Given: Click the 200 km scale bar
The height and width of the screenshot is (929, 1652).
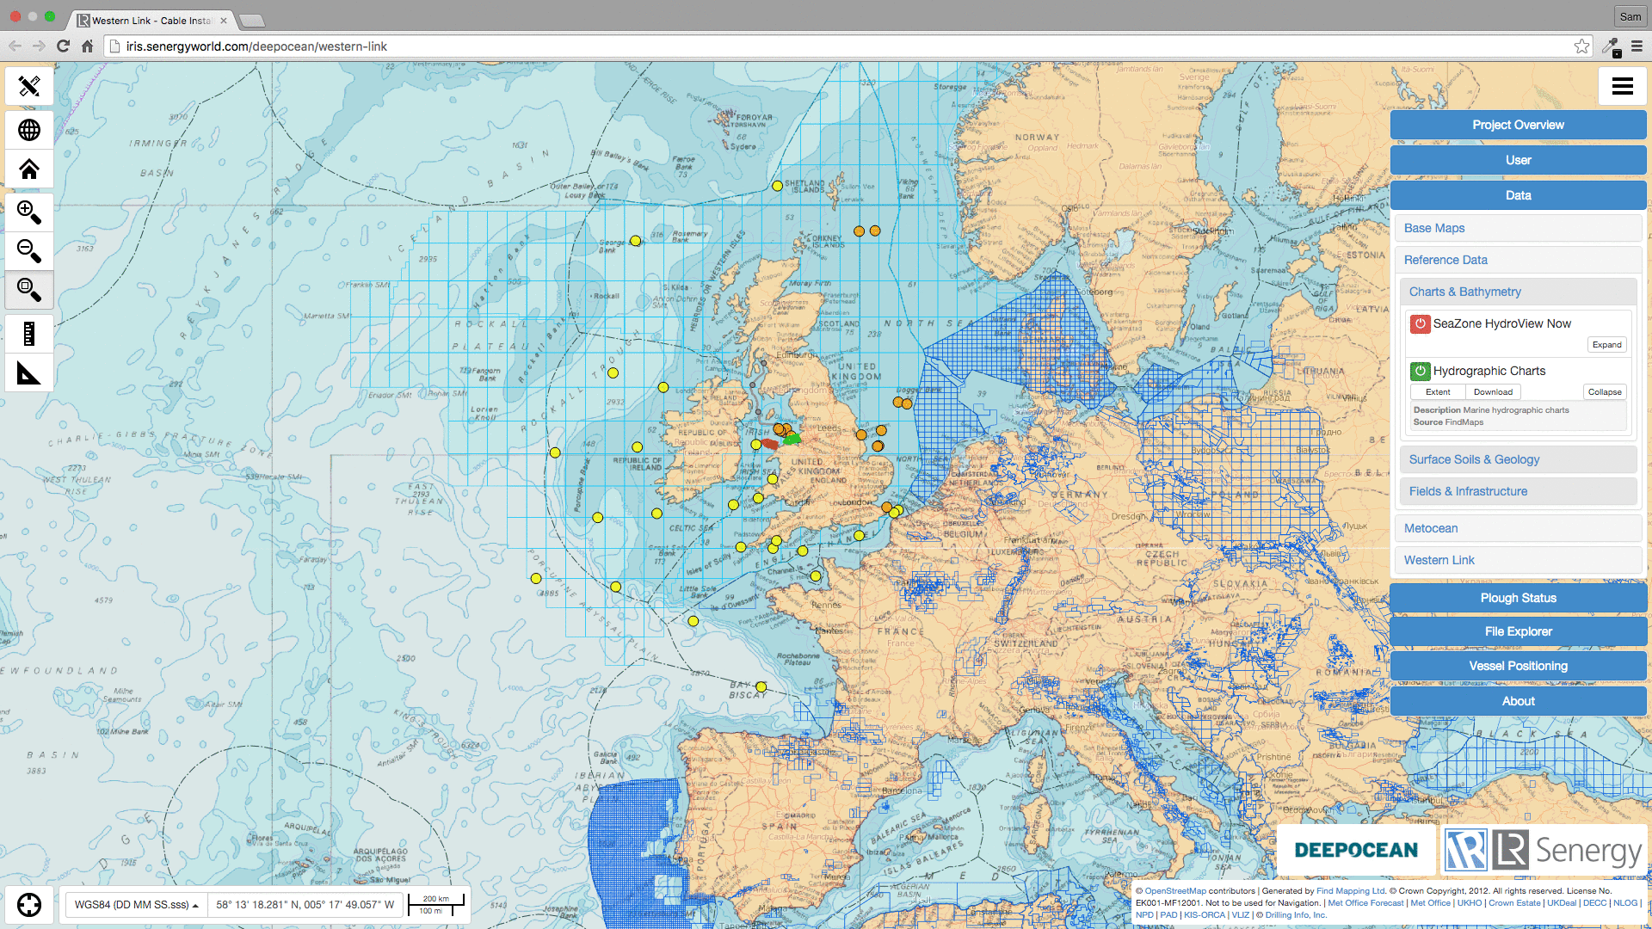Looking at the screenshot, I should (x=436, y=904).
